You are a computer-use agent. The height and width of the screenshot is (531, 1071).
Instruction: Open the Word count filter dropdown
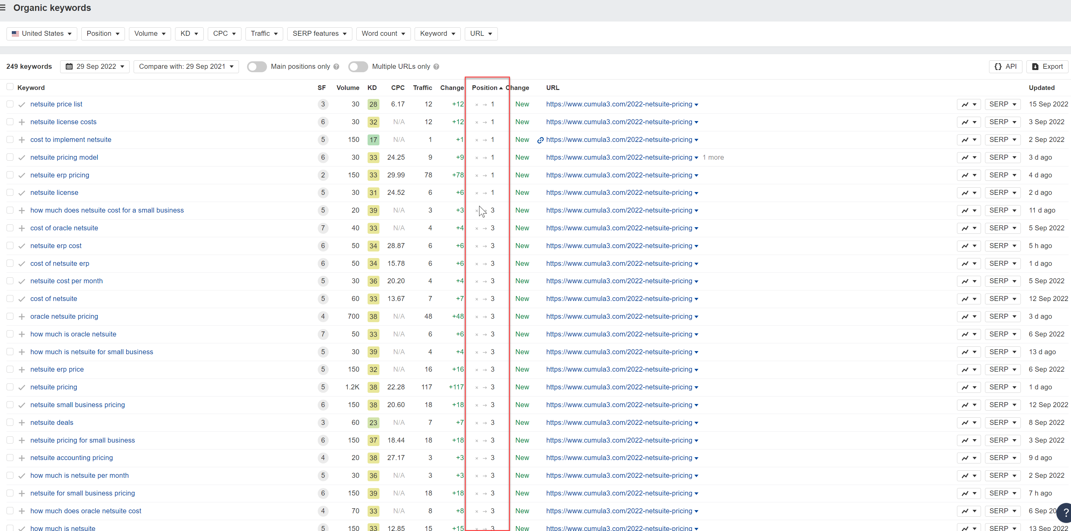click(383, 34)
